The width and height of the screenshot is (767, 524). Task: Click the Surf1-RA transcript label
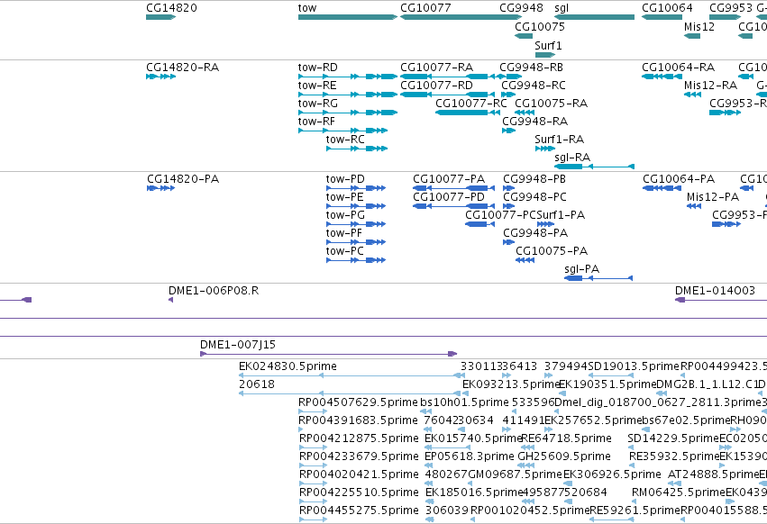click(559, 140)
